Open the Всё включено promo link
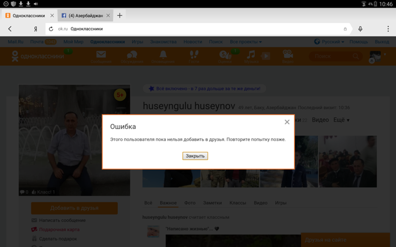 tap(204, 89)
